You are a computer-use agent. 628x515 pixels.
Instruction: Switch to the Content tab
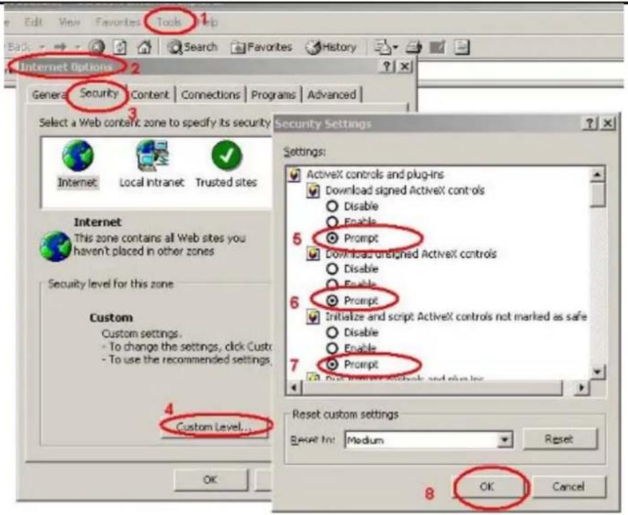150,95
